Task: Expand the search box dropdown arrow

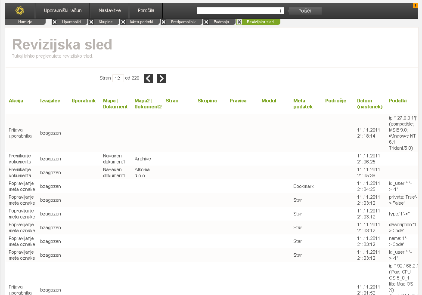Action: click(280, 11)
